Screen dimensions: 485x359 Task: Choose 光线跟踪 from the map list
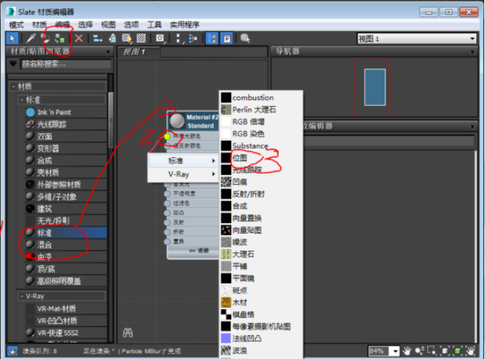coord(261,170)
